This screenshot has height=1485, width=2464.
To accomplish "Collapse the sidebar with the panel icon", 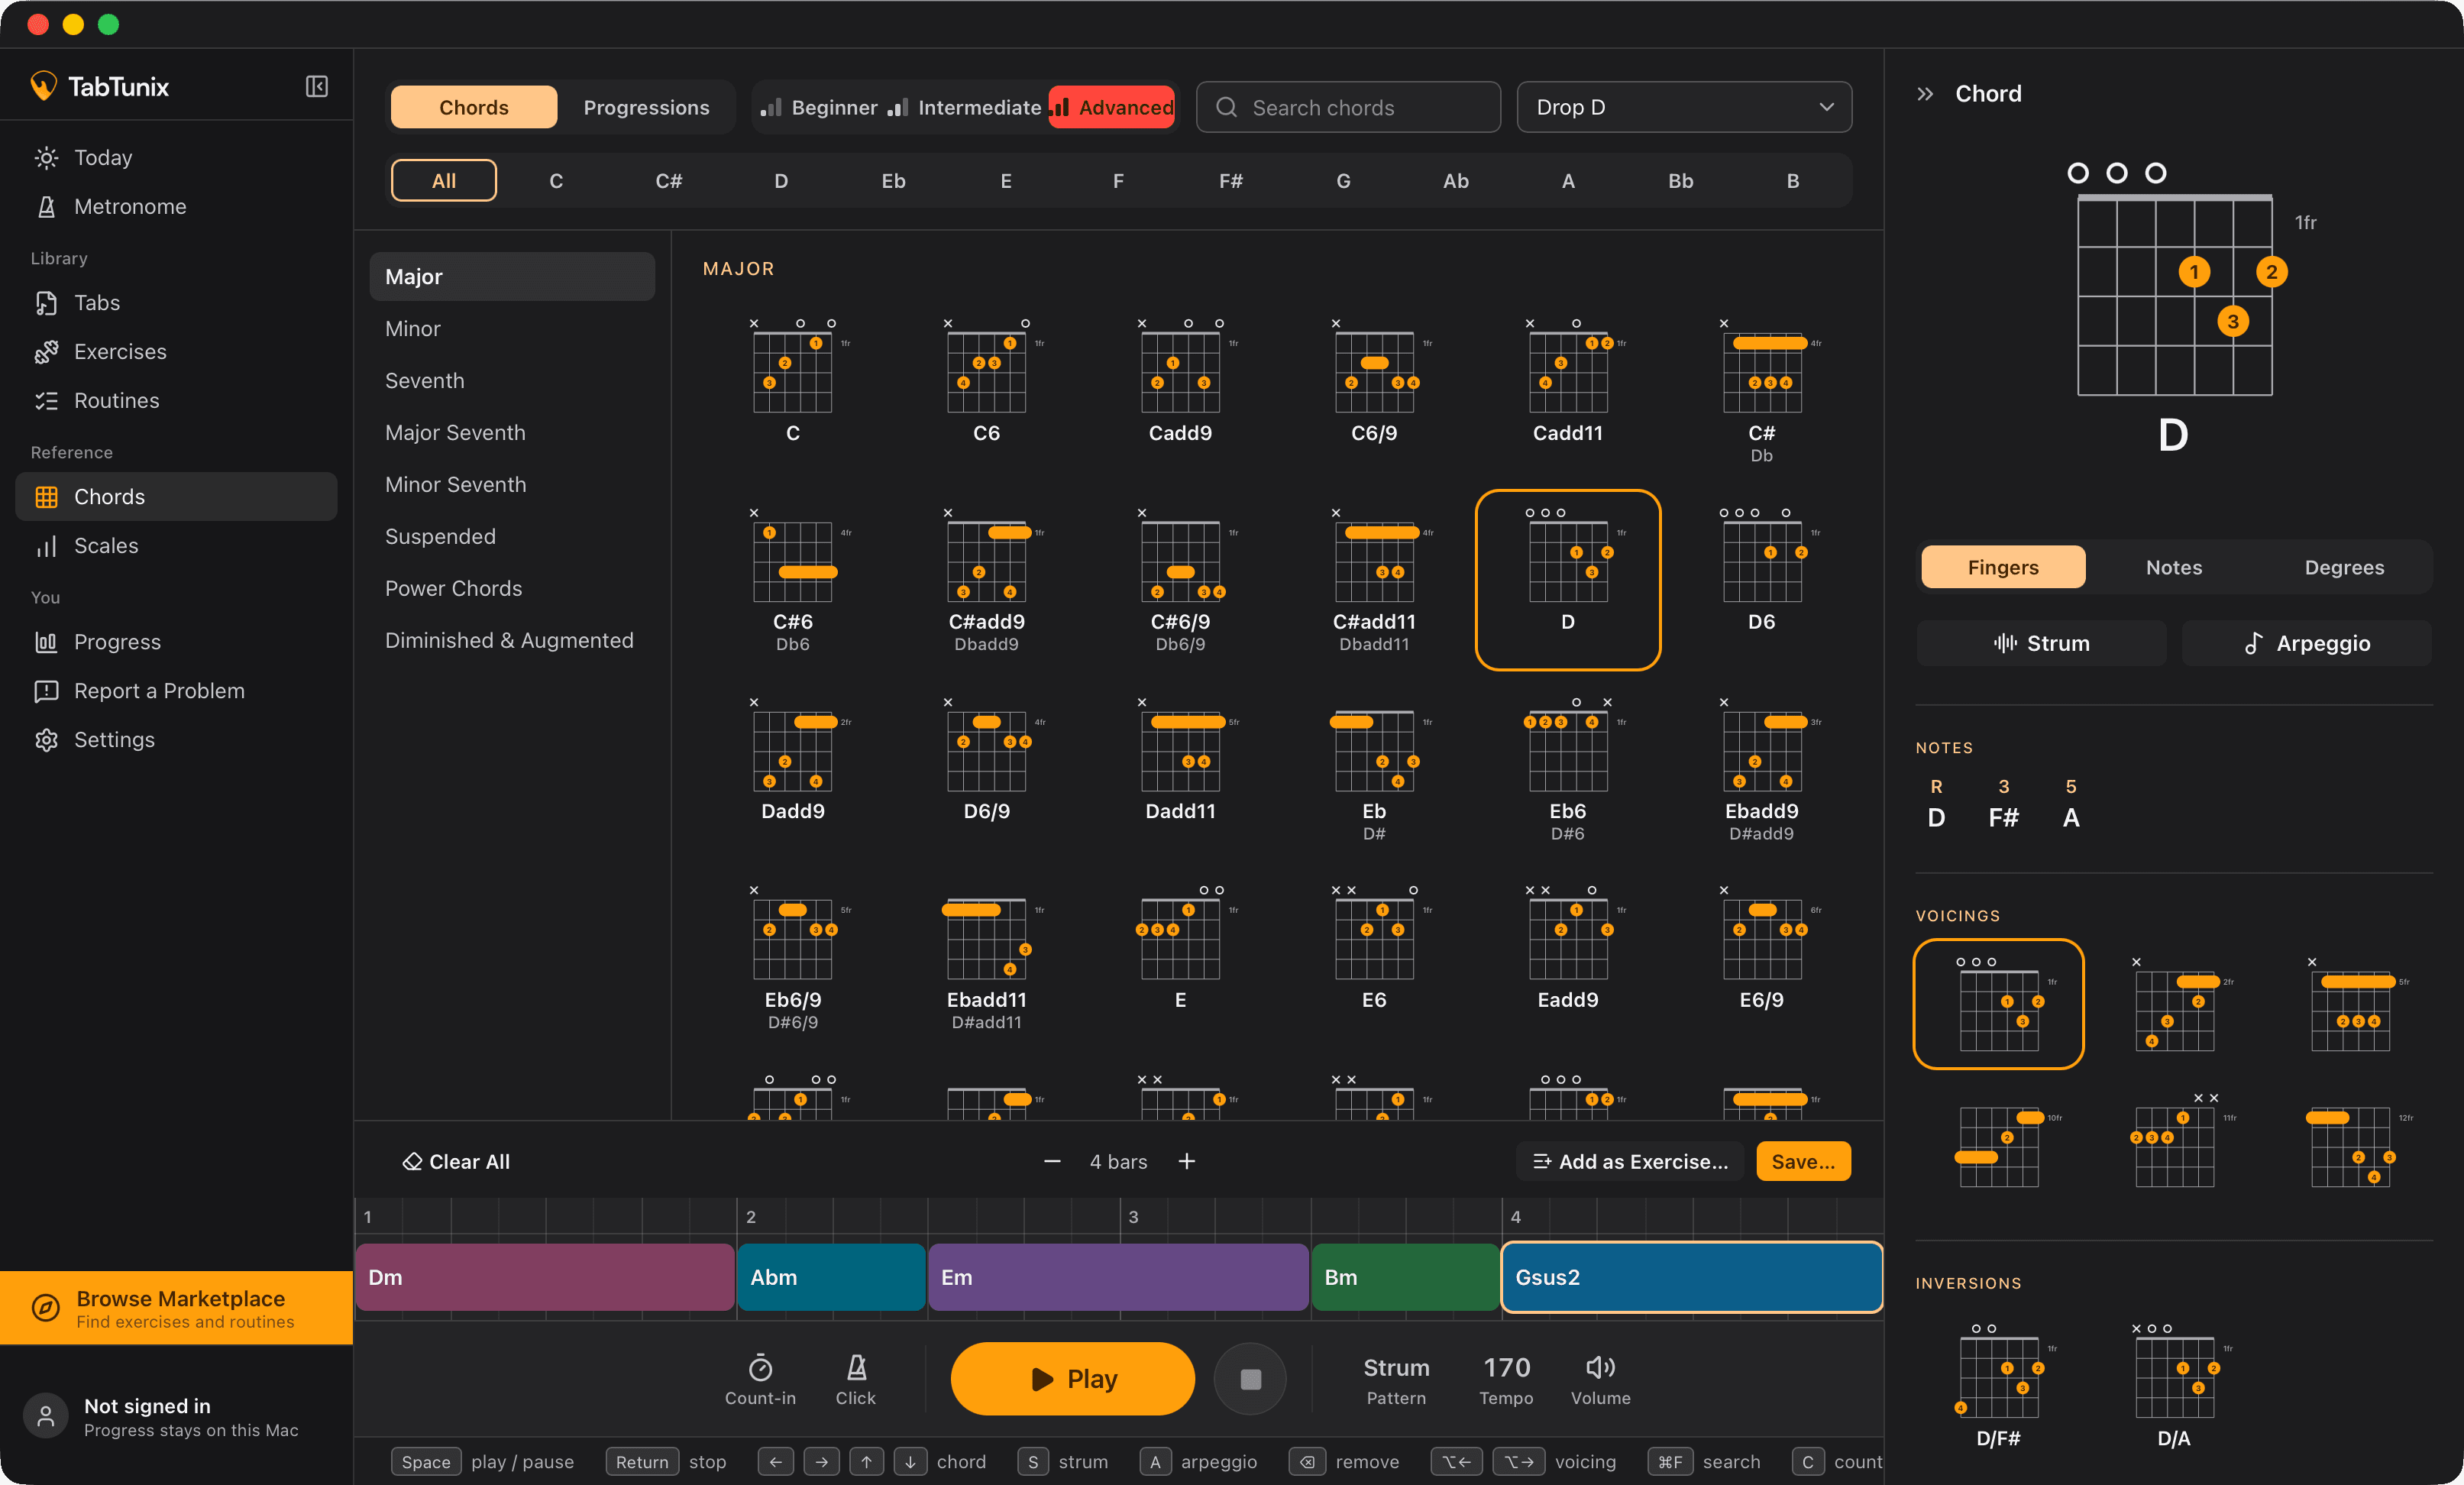I will 316,87.
